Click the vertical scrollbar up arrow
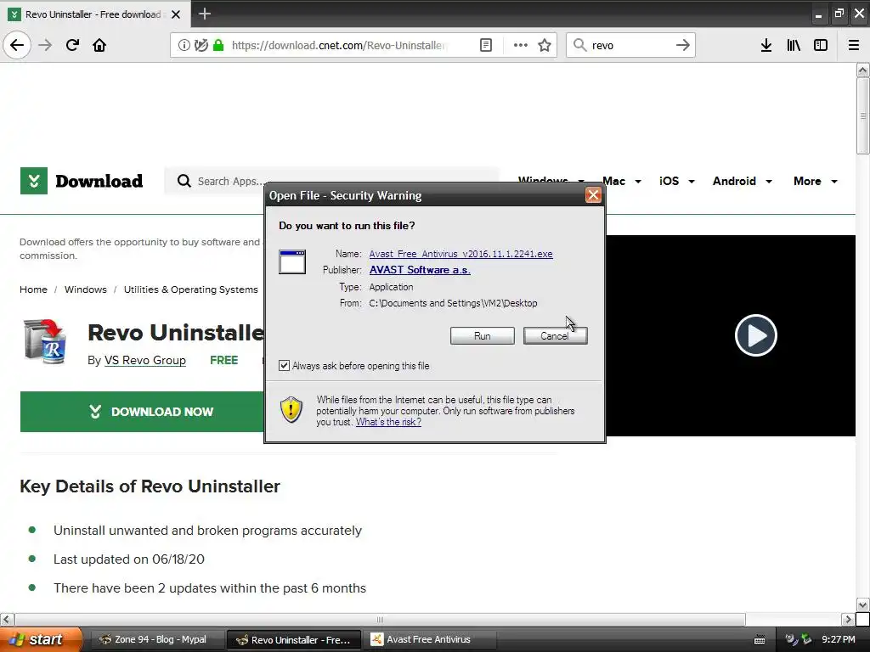The image size is (870, 652). pos(863,70)
